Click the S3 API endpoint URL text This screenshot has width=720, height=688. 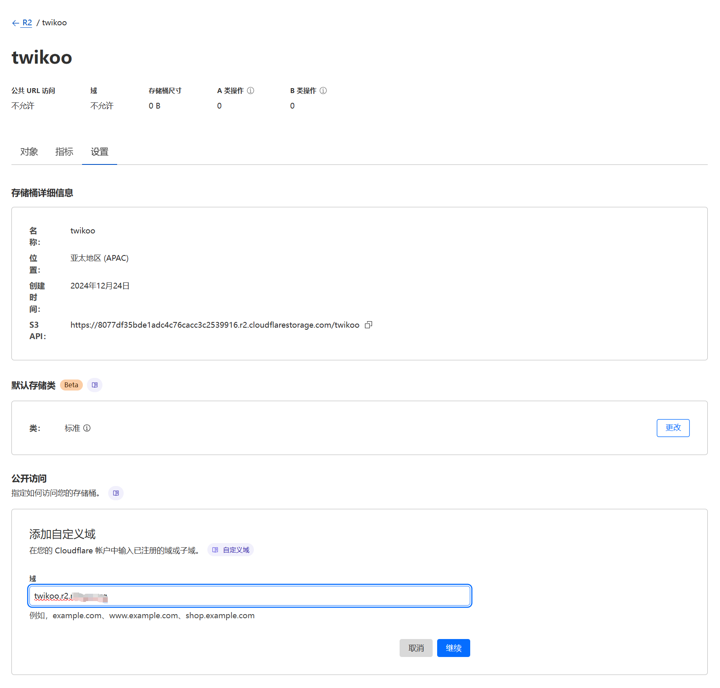(215, 325)
